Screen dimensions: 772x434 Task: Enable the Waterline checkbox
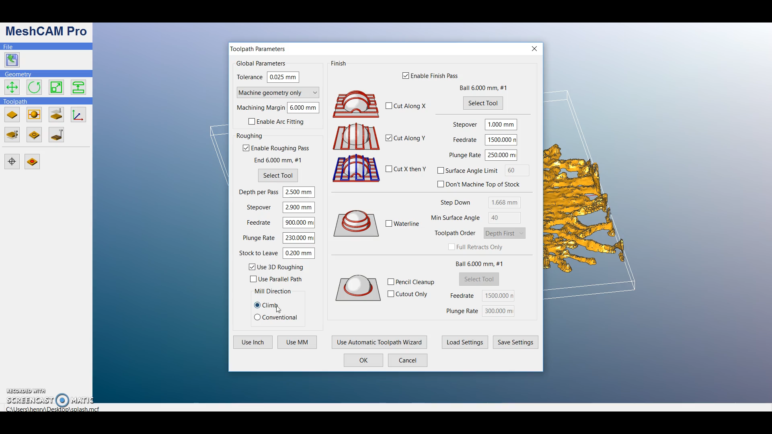tap(389, 223)
